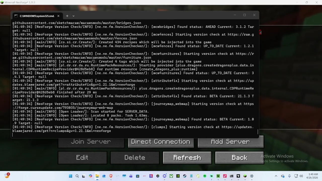Click the Refresh button in Minecraft
Viewport: 322px width, 181px height.
[x=187, y=158]
